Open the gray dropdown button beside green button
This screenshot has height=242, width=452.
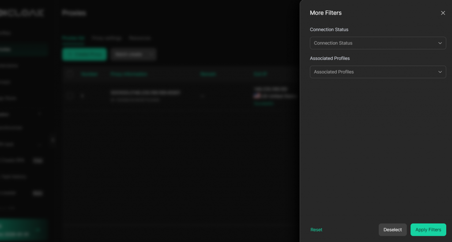(x=133, y=54)
